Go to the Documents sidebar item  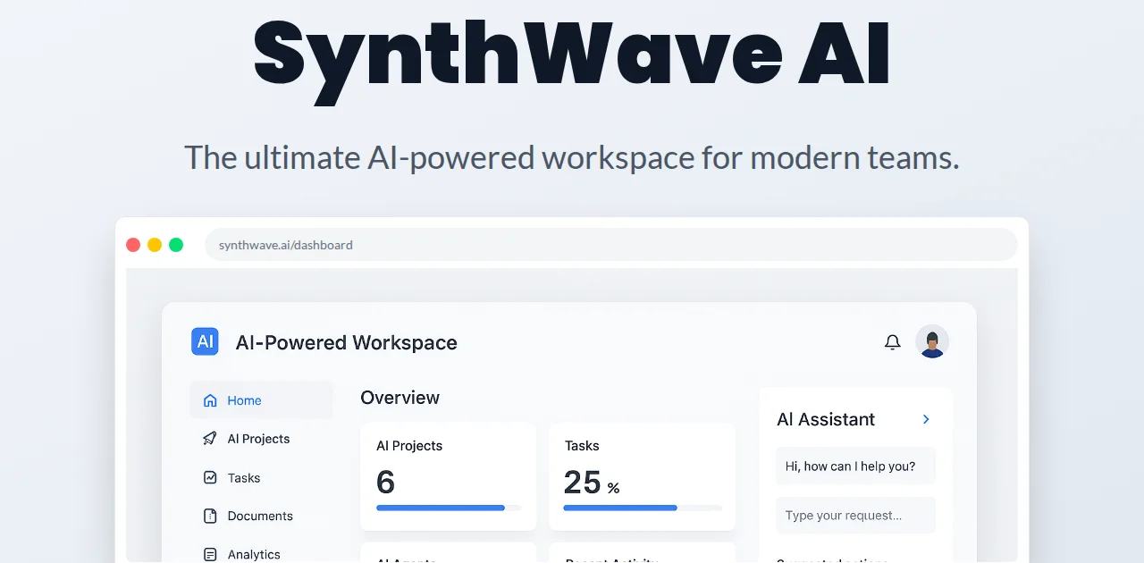pyautogui.click(x=260, y=516)
